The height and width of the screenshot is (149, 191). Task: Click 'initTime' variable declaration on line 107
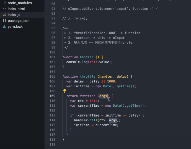click(x=82, y=86)
